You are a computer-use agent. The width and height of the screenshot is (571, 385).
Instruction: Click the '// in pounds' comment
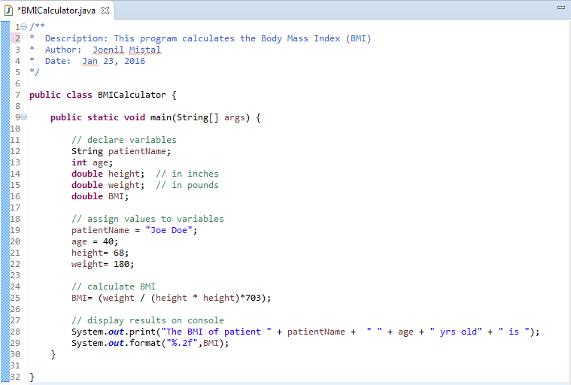(187, 185)
